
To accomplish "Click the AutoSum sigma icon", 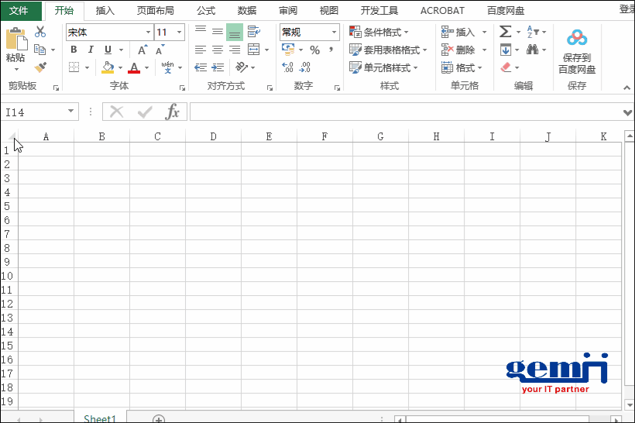I will [505, 32].
